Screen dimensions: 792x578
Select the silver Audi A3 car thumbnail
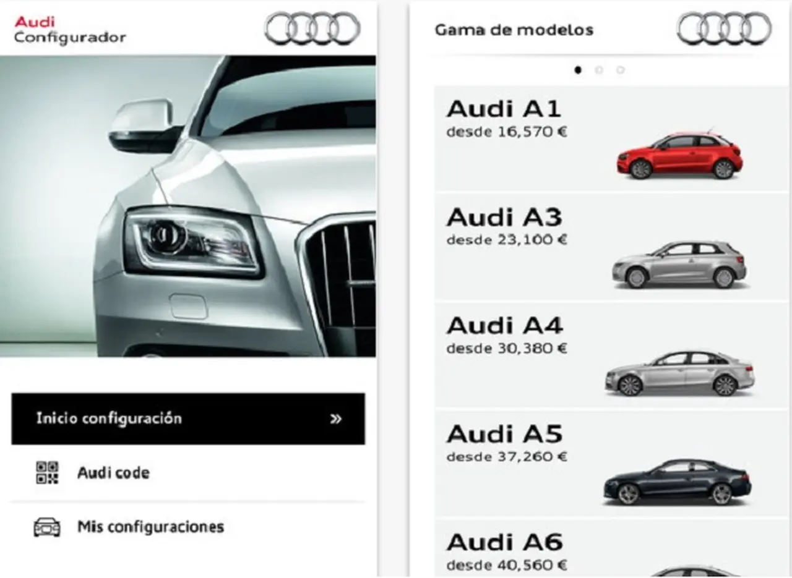[x=679, y=265]
